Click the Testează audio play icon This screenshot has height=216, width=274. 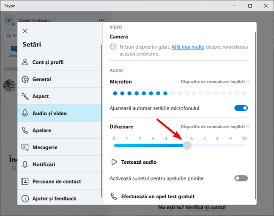[114, 162]
